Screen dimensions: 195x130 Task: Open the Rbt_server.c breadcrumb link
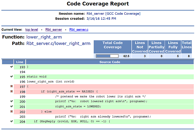tap(79, 30)
